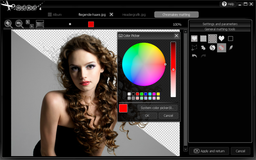Select the white heart mask view icon

pyautogui.click(x=221, y=39)
